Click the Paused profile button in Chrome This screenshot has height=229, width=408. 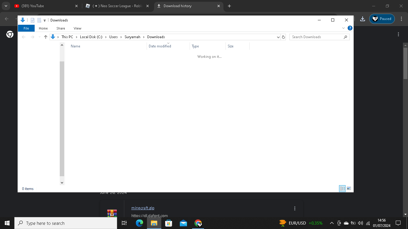[382, 19]
